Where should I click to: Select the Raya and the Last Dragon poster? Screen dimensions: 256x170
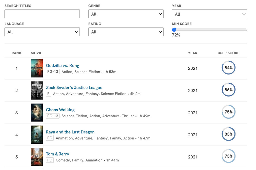(x=37, y=135)
